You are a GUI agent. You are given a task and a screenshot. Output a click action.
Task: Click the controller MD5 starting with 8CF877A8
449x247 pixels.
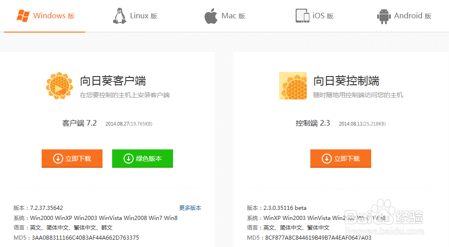point(318,237)
